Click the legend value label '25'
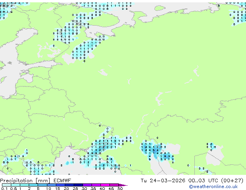Viewport: 246px width, 190px height. point(75,188)
